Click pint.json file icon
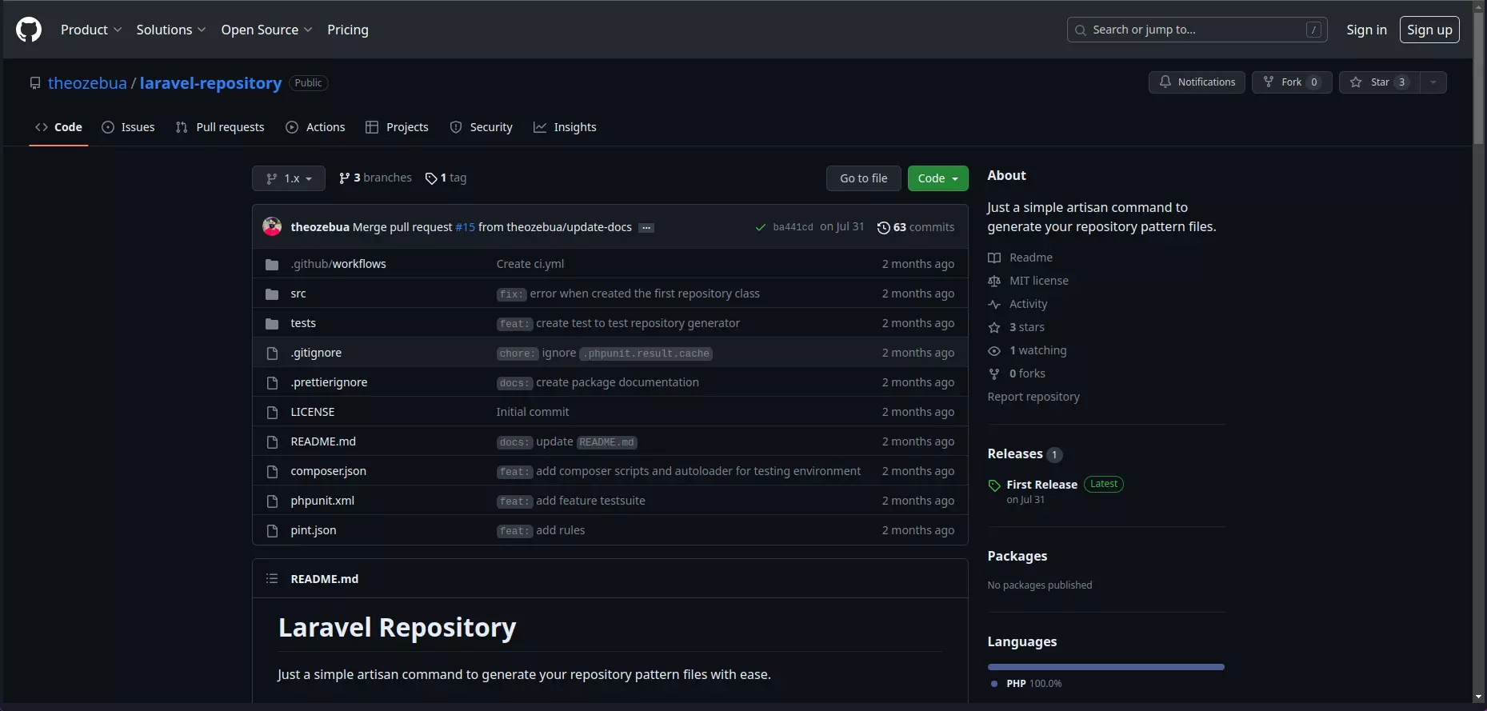The image size is (1487, 711). point(272,530)
